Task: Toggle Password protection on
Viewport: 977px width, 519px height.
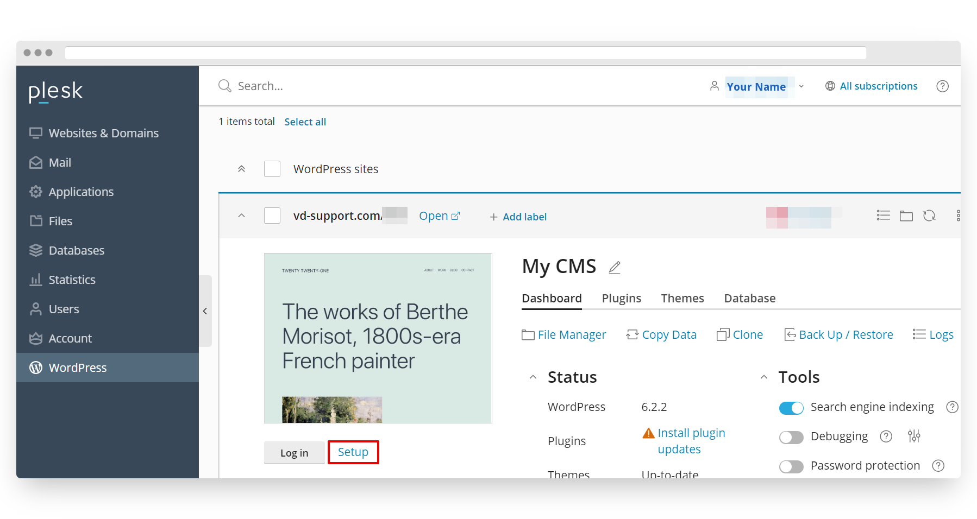Action: click(x=791, y=466)
